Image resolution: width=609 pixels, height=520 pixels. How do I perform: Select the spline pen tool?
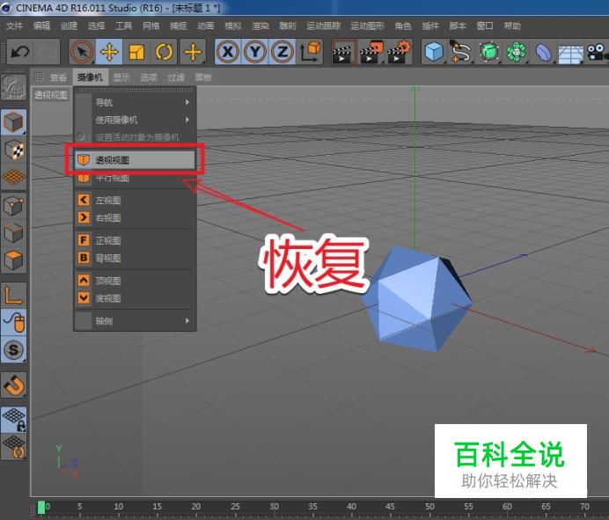[461, 52]
